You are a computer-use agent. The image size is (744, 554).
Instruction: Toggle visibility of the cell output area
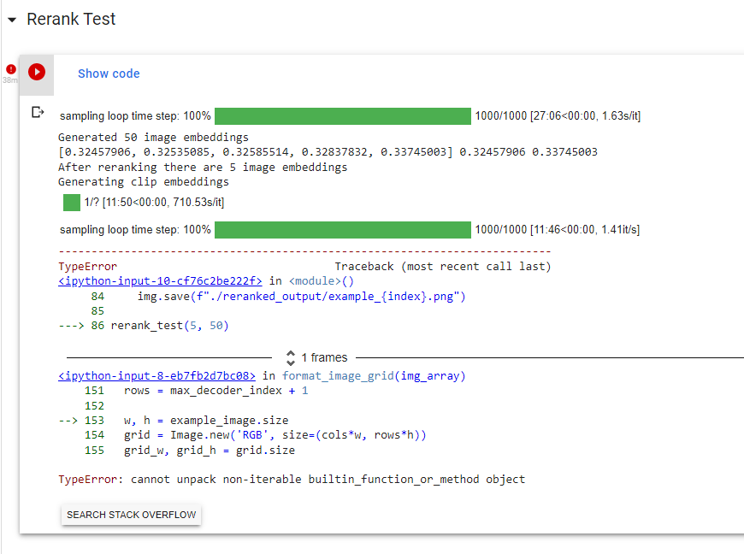pyautogui.click(x=38, y=111)
